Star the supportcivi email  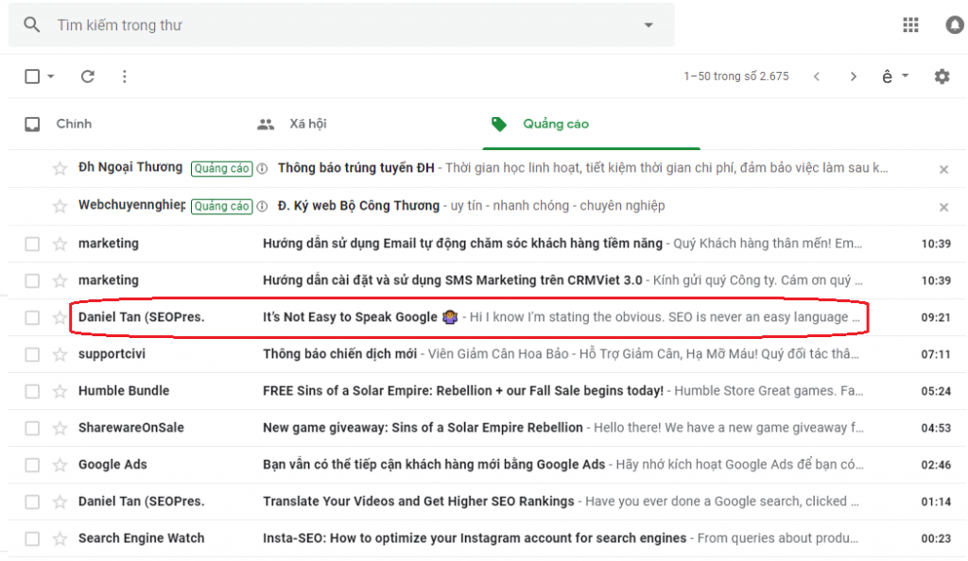[x=60, y=354]
